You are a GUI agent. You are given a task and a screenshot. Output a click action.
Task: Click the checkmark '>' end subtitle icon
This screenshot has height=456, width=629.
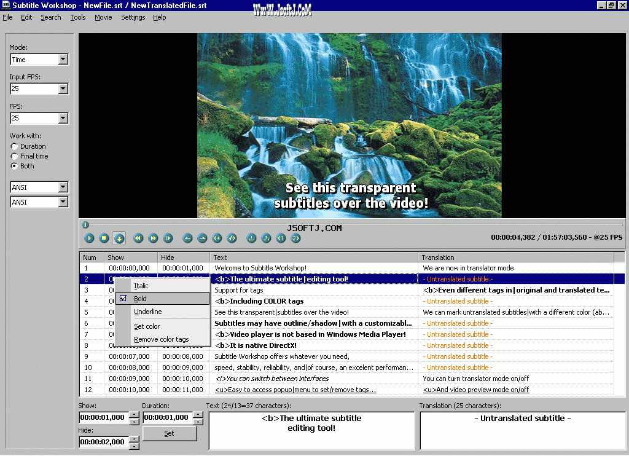coord(232,238)
